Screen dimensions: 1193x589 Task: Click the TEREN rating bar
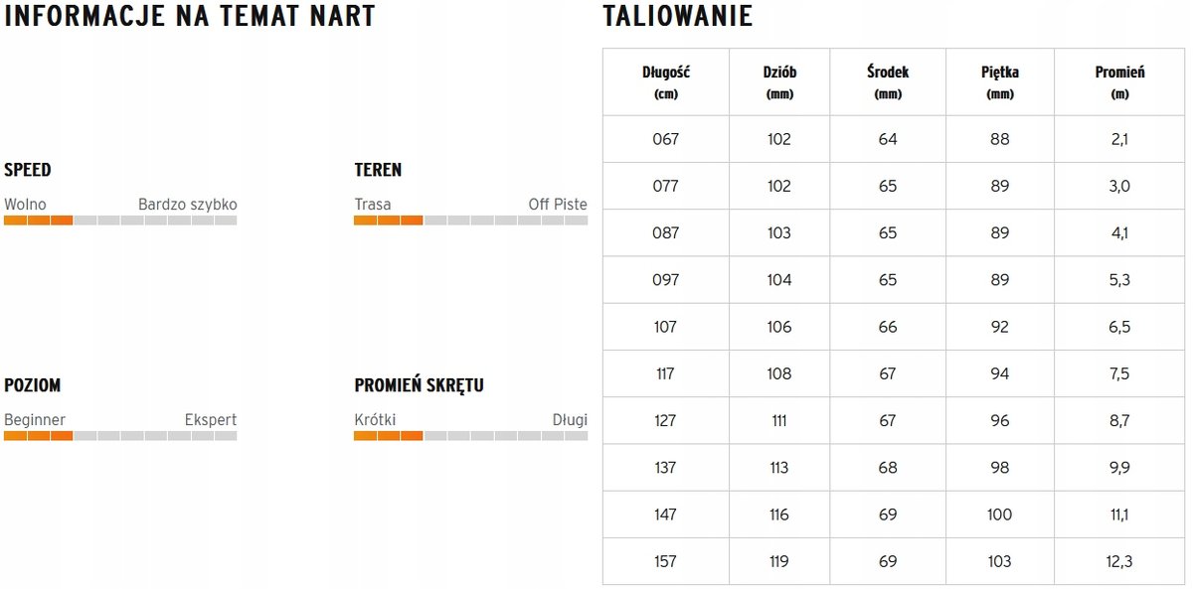[x=470, y=221]
